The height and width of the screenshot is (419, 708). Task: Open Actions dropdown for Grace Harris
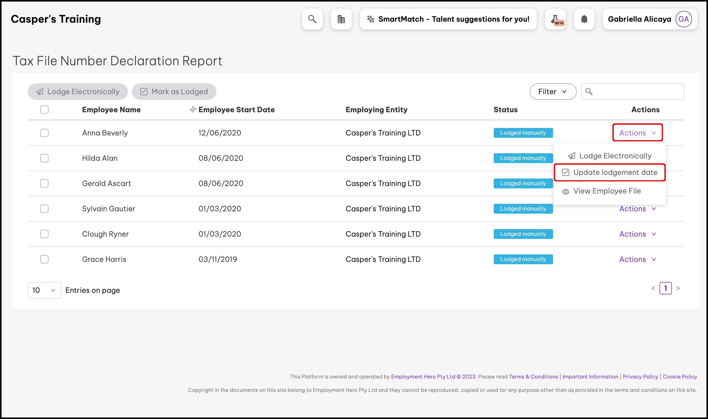pyautogui.click(x=637, y=259)
